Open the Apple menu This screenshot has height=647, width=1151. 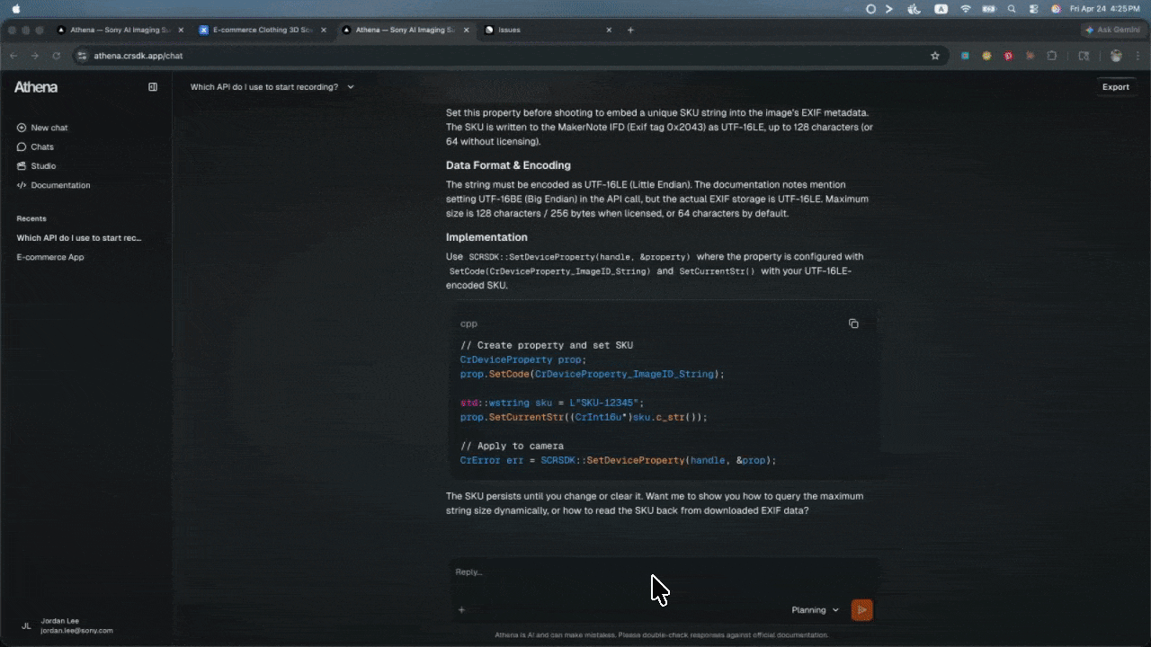[15, 8]
